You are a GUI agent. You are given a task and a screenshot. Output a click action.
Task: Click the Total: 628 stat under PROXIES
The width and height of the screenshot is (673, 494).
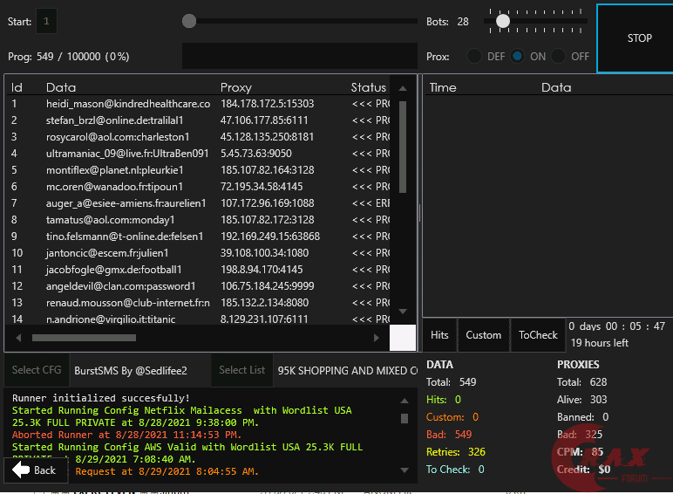click(x=582, y=382)
